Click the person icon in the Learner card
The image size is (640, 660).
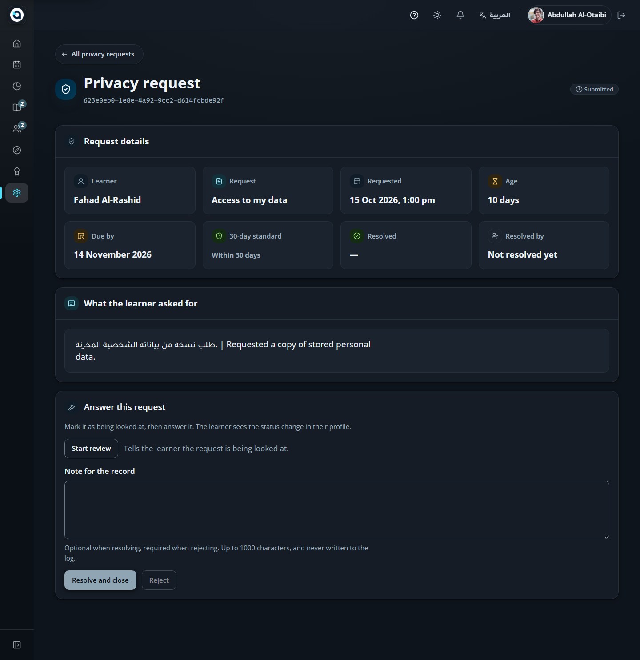point(81,181)
